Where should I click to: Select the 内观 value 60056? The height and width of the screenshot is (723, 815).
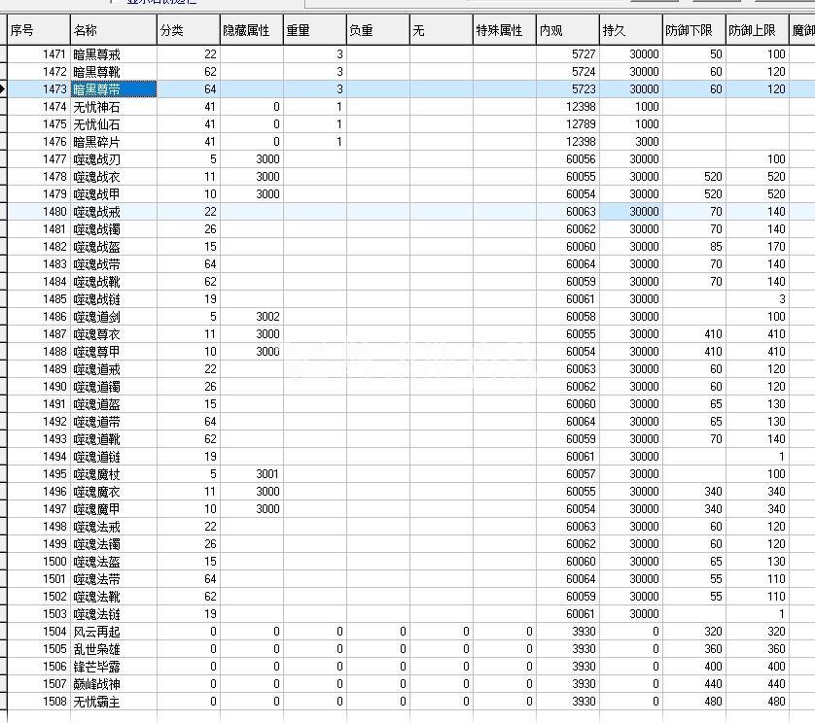pos(568,159)
